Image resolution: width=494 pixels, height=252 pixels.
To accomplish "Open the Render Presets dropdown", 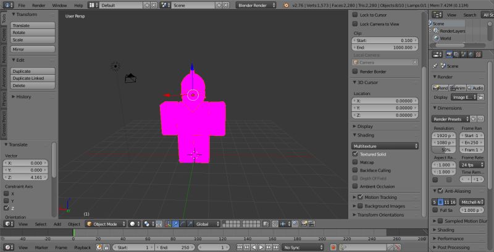I will [451, 119].
